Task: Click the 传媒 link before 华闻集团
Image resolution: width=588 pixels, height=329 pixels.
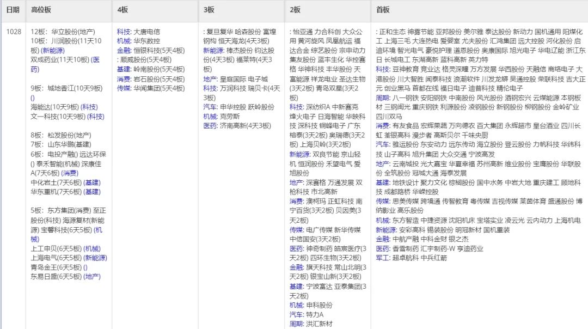Action: 124,88
